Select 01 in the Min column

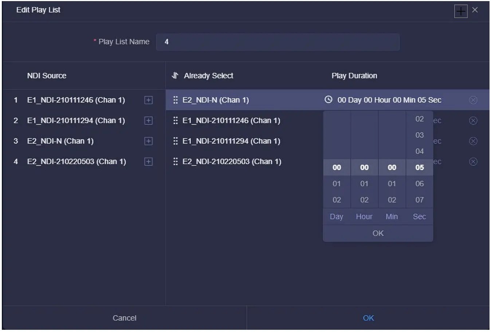click(x=392, y=184)
